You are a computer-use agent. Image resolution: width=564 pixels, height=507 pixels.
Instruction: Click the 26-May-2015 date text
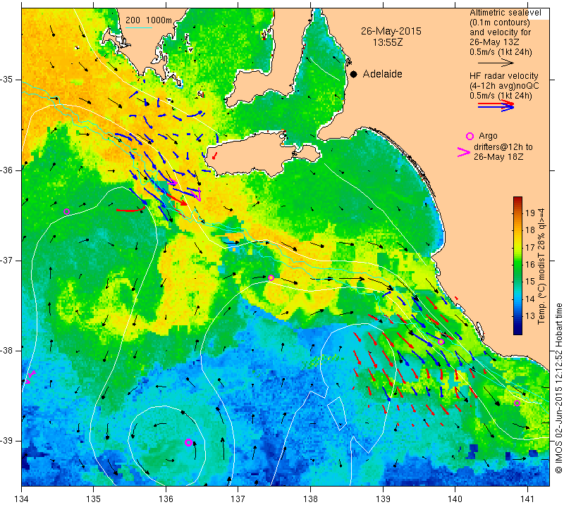(391, 31)
